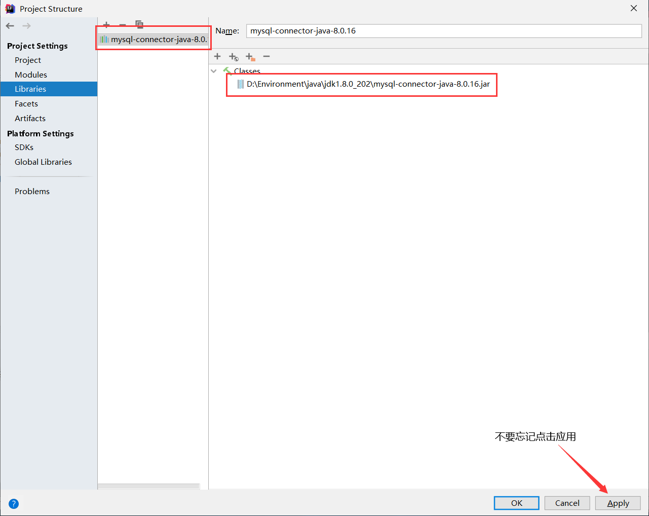
Task: Add a class root with plus
Action: click(217, 56)
